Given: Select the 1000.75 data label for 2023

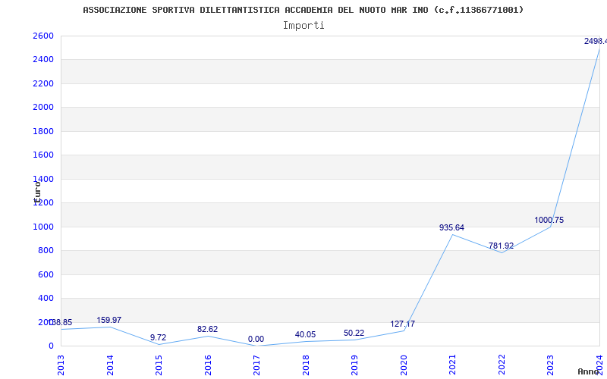Looking at the screenshot, I should 549,220.
